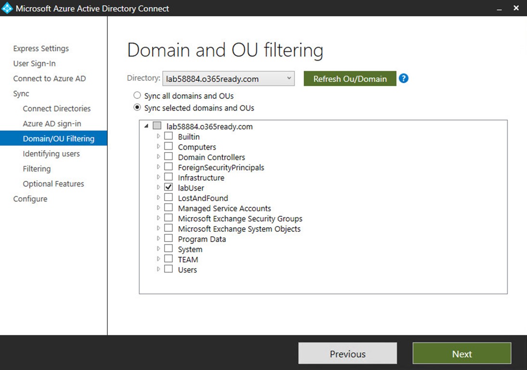
Task: Expand the Builtin node
Action: coord(158,136)
